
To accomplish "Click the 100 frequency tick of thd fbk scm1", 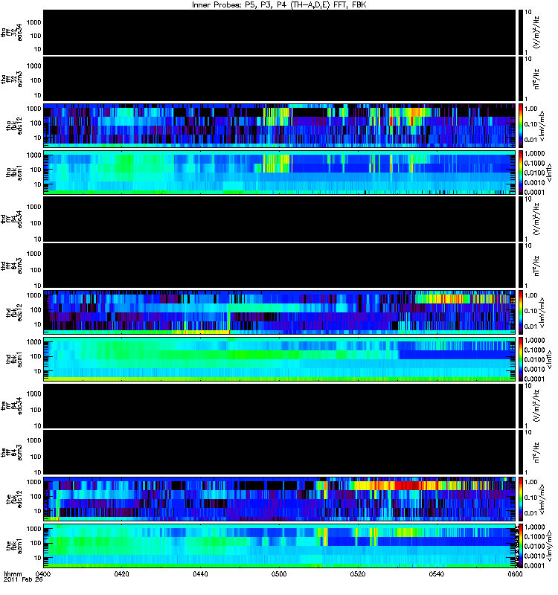I will coord(35,356).
